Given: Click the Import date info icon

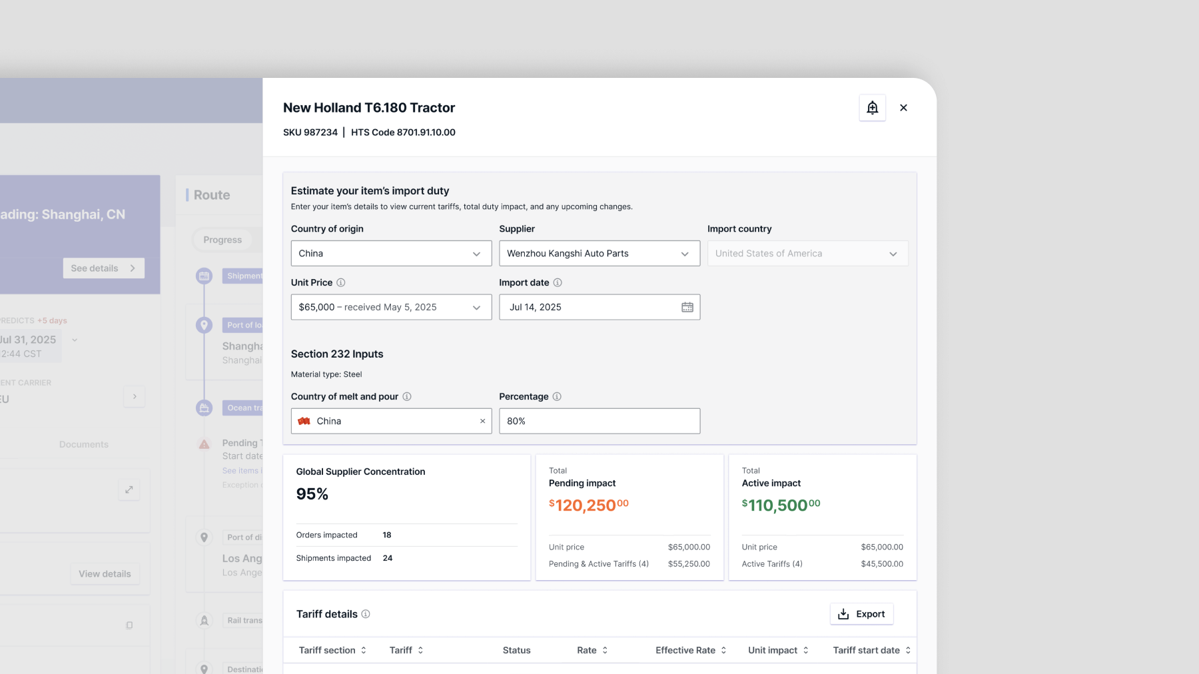Looking at the screenshot, I should (558, 282).
